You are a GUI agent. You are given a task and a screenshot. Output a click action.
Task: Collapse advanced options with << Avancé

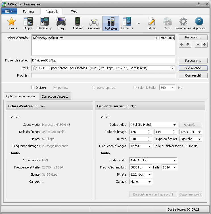[x=193, y=68]
